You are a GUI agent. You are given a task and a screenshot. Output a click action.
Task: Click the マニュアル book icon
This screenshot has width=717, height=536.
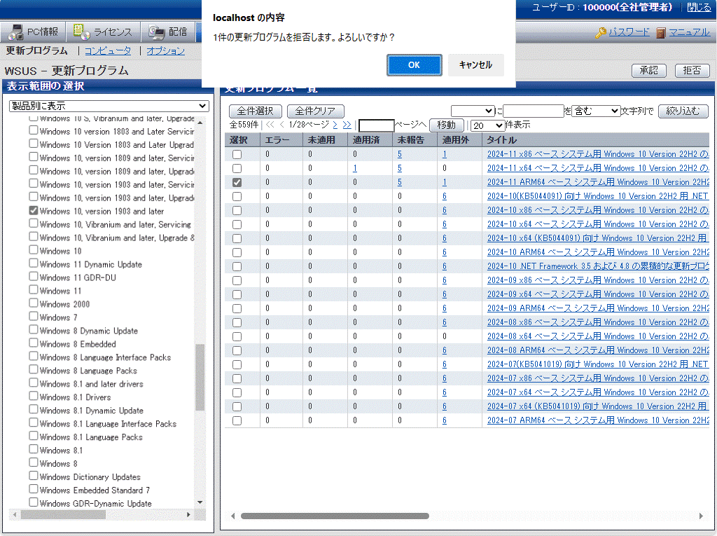click(x=661, y=33)
